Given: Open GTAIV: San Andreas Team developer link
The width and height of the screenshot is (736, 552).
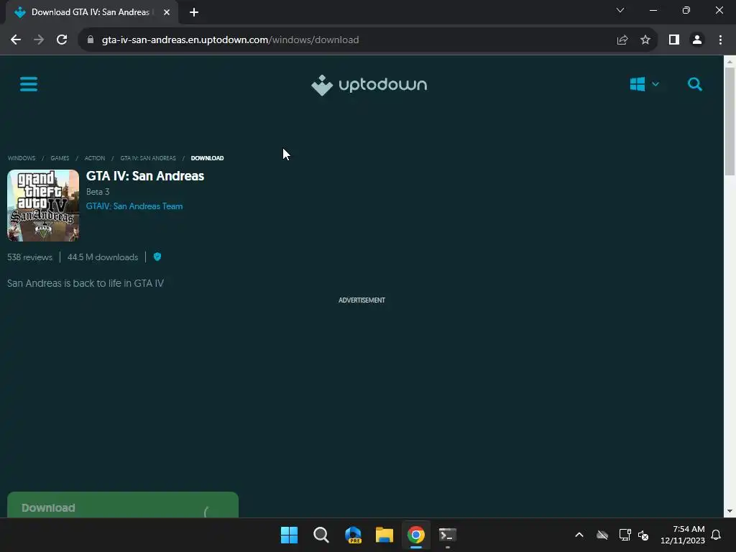Looking at the screenshot, I should (134, 206).
